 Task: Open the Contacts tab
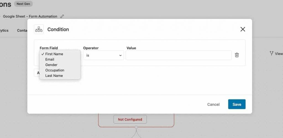click(22, 30)
